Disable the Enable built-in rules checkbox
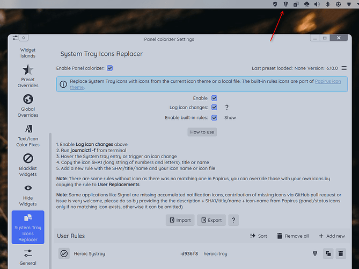Screen dimensions: 359x269 214,117
